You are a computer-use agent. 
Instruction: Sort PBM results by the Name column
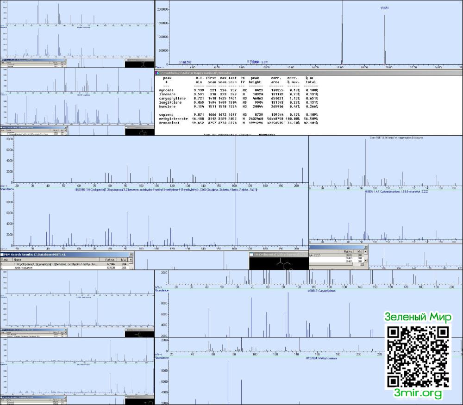(58, 260)
